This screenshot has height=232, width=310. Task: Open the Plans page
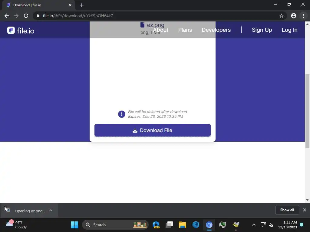[x=185, y=30]
